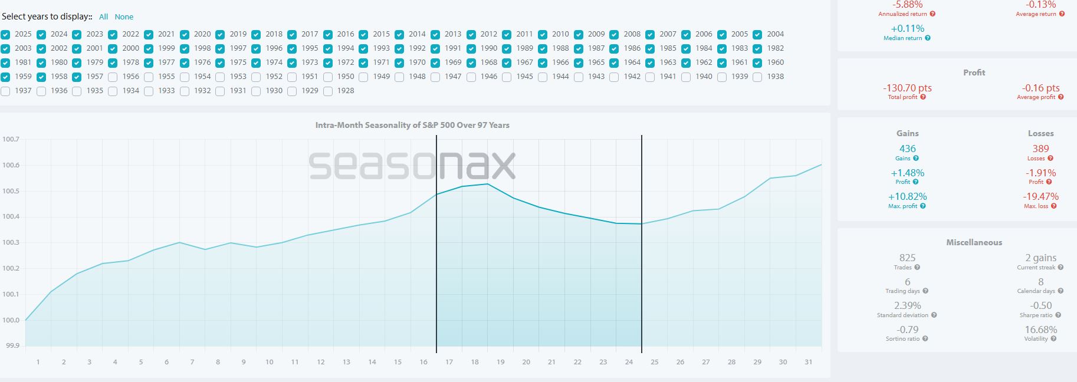The height and width of the screenshot is (382, 1077).
Task: Open the Sortino ratio info icon
Action: (925, 339)
